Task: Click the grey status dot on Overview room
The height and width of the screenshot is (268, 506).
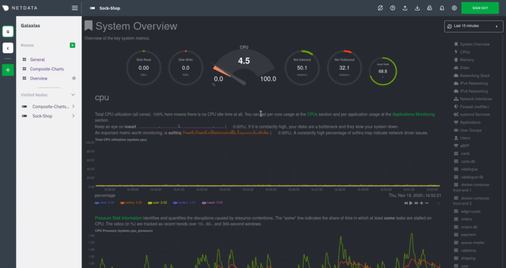Action: pos(74,78)
